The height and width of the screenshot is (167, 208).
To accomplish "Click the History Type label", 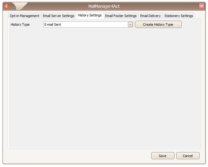I will pos(20,24).
